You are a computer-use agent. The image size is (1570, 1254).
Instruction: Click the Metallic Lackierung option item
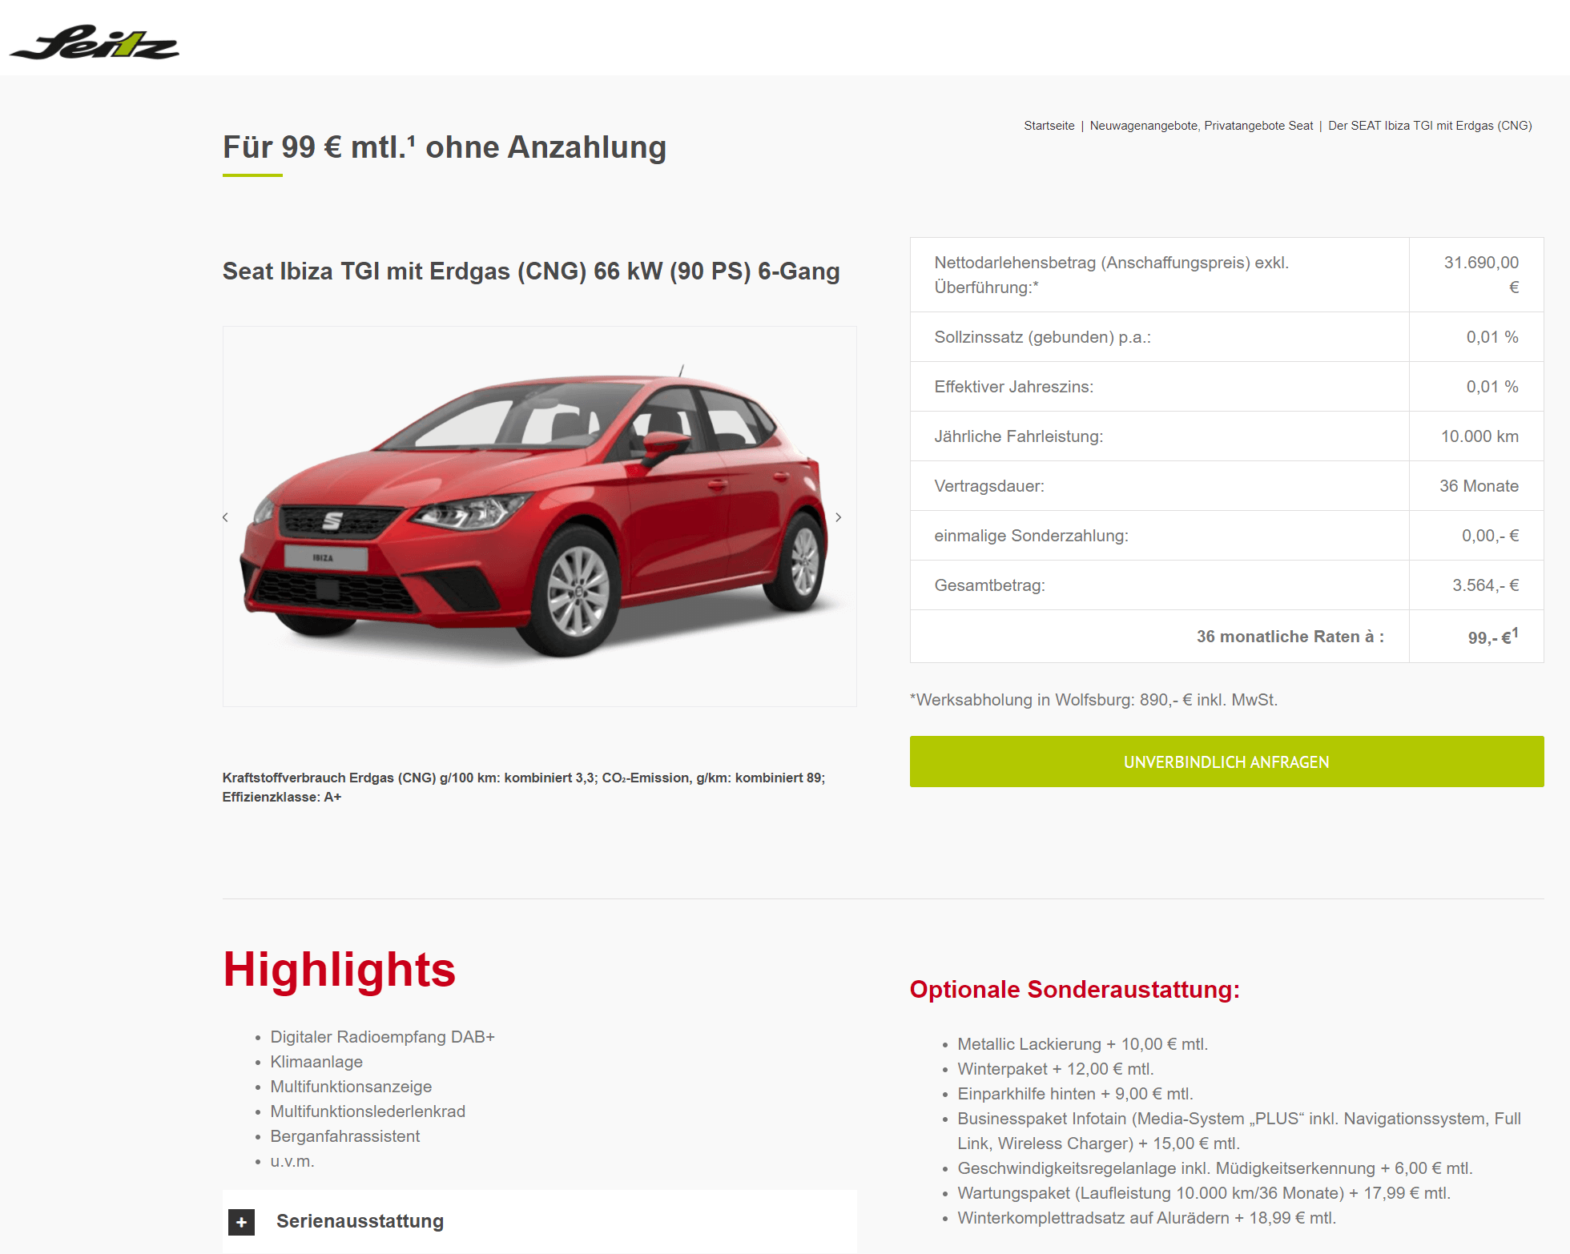1082,1044
